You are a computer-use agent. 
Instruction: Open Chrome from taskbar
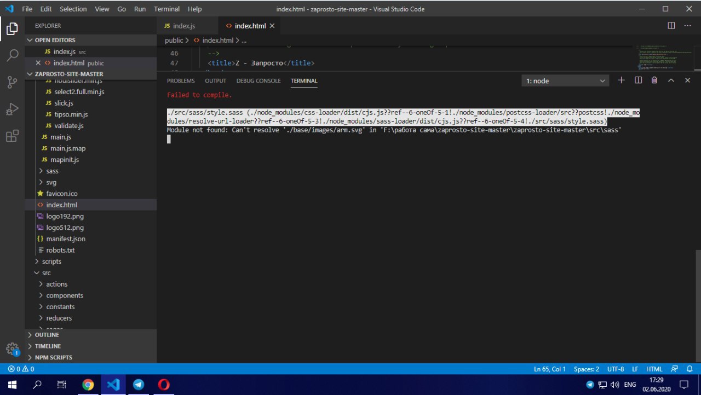[88, 385]
